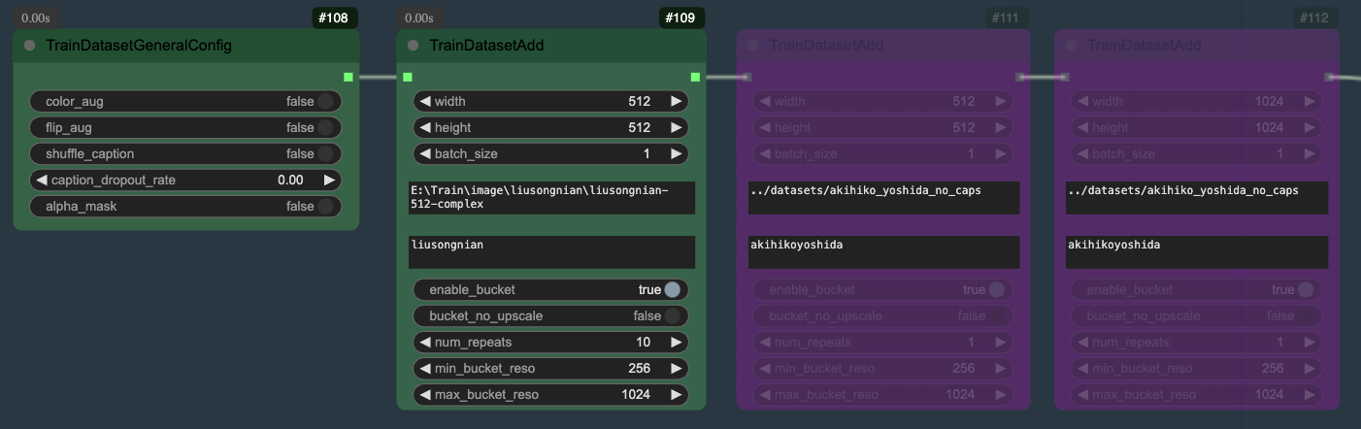Toggle bucket_no_upscale in node #112

pyautogui.click(x=1196, y=315)
